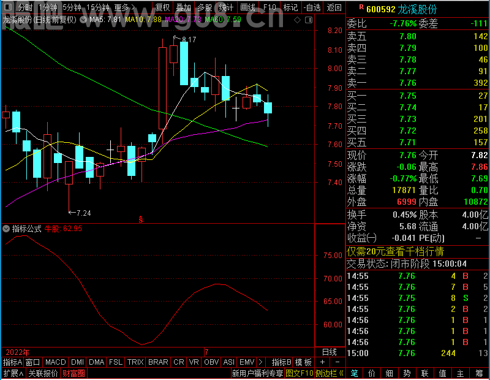Click the minus zoom-out button
Viewport: 490px width, 380px height.
(337, 362)
